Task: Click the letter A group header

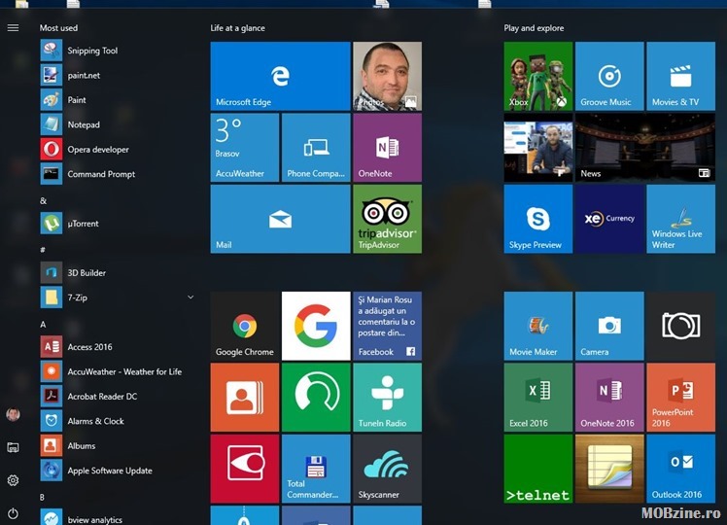Action: (43, 324)
